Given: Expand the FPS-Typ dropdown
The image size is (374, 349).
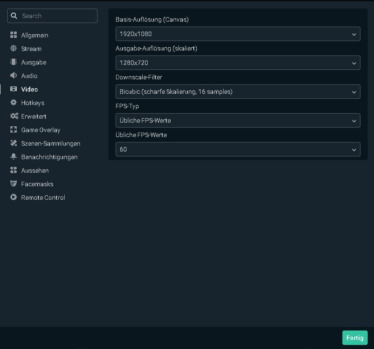Looking at the screenshot, I should [238, 121].
